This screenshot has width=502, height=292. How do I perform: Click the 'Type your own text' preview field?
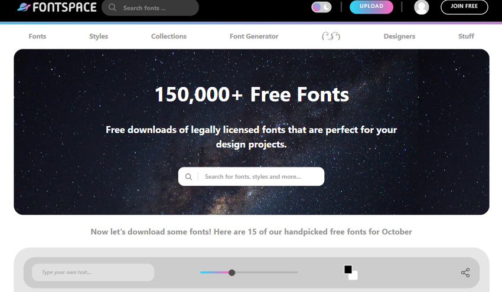tap(93, 273)
